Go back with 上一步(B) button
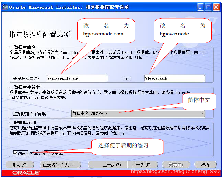Screen dimensions: 223x178 (107, 165)
